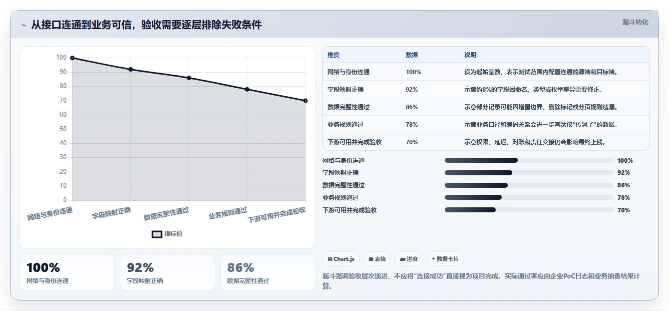Click the 86% value in the table

412,107
